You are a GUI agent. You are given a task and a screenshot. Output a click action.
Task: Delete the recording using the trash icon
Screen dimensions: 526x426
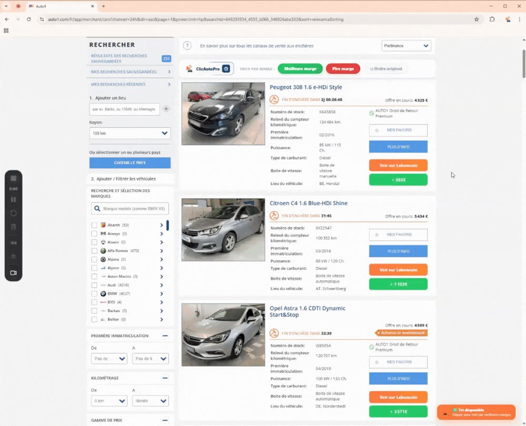pyautogui.click(x=14, y=227)
